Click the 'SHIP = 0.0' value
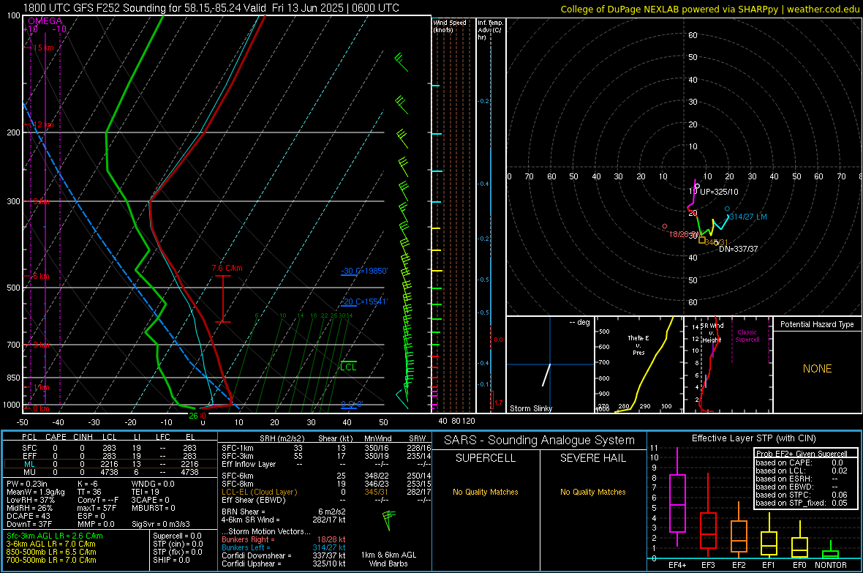This screenshot has width=863, height=573. click(171, 560)
